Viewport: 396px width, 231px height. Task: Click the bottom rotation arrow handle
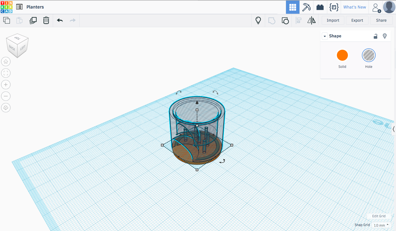click(222, 161)
